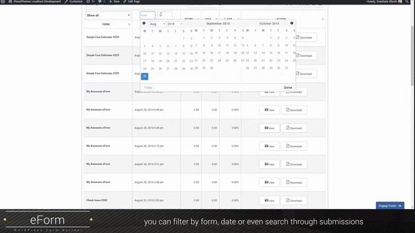
Task: Pick August 1 in the calendar
Action: tap(184, 38)
